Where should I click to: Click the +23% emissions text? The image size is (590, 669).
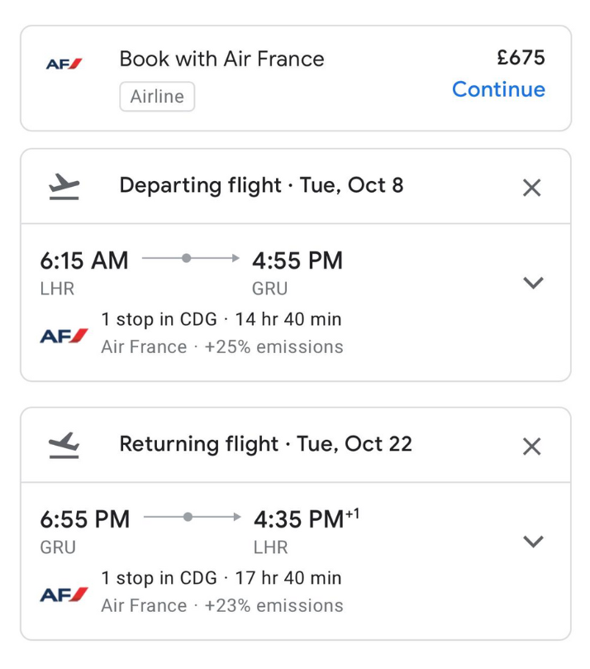274,606
